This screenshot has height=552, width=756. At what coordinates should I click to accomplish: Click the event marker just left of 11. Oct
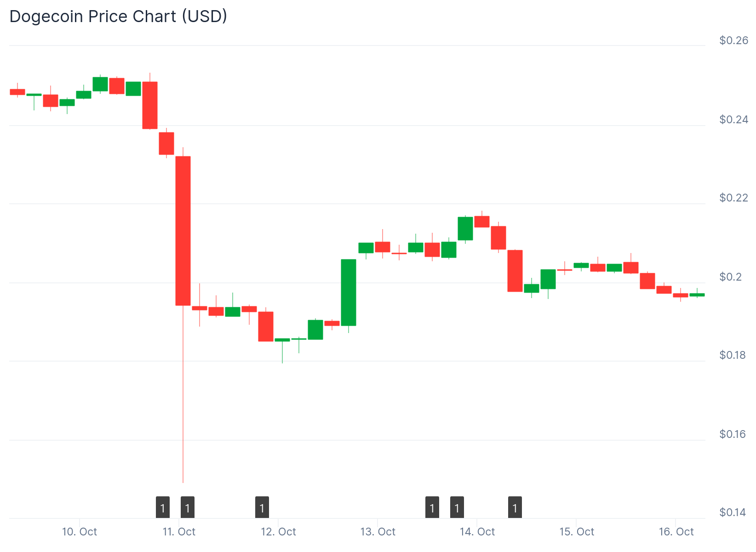click(163, 508)
